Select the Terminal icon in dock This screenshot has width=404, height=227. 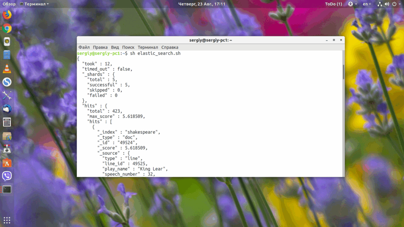pos(7,190)
